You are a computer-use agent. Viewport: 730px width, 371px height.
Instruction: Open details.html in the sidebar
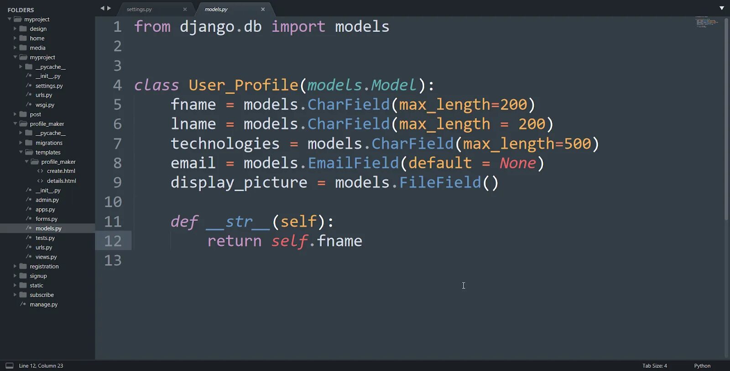(x=62, y=181)
